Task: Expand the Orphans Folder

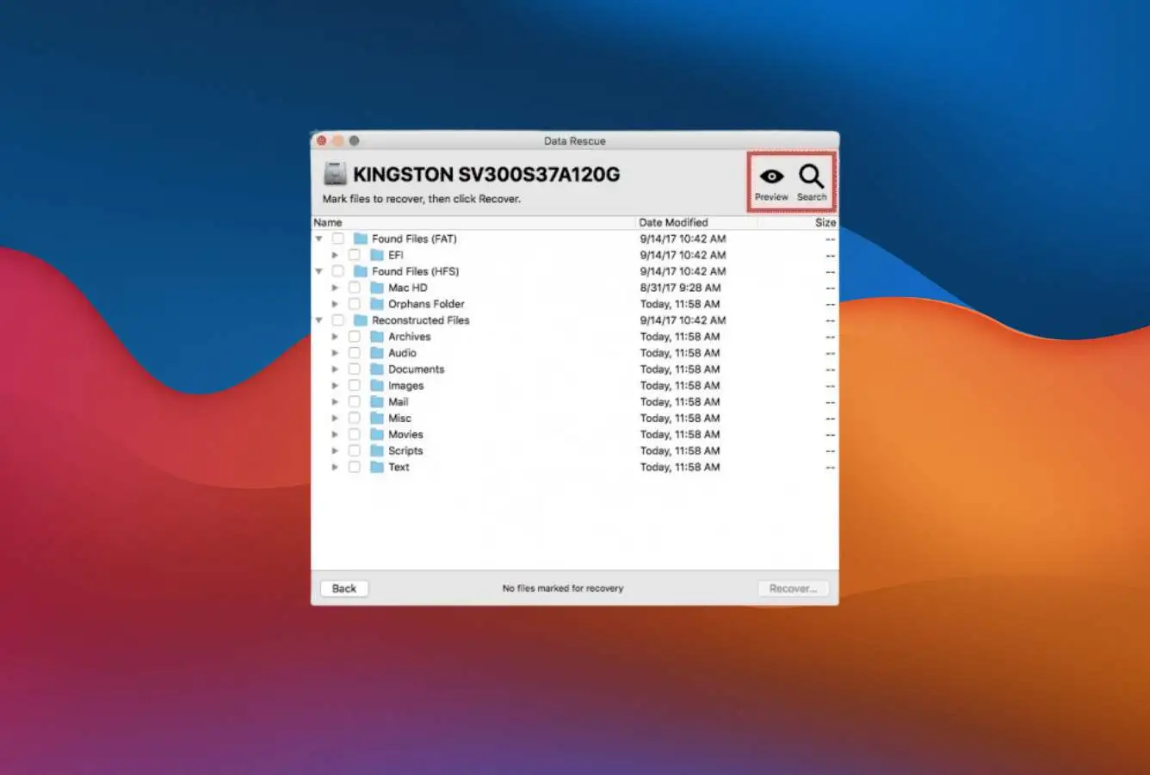Action: (336, 304)
